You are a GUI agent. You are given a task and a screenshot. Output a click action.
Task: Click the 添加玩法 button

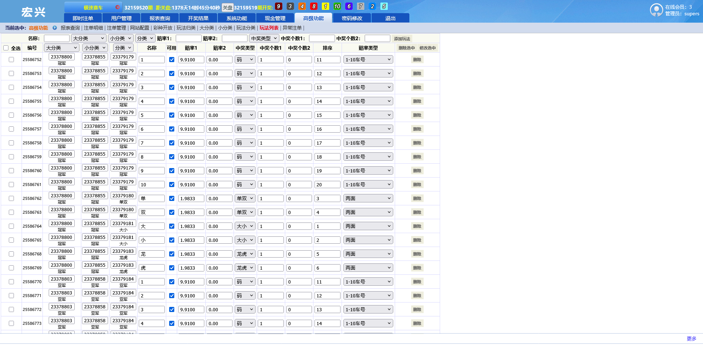pos(402,39)
